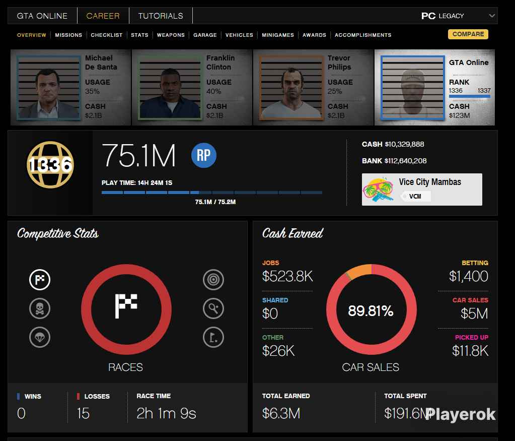Open the VEHICLES submenu item
515x441 pixels.
tap(239, 35)
